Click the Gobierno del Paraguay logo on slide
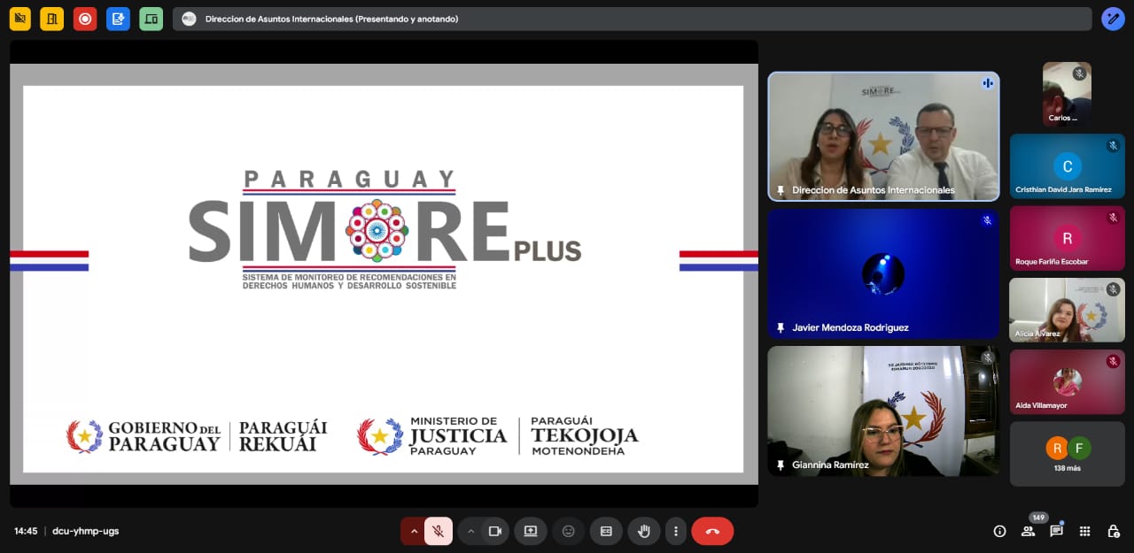Screen dimensions: 1134x553 pos(197,436)
